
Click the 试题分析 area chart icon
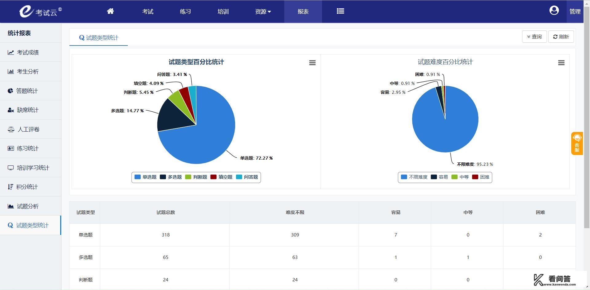click(11, 206)
